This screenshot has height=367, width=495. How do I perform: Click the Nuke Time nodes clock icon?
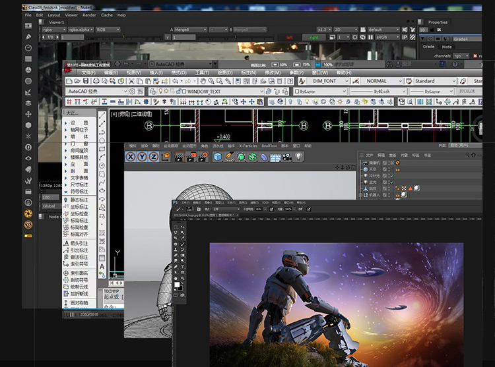[28, 48]
